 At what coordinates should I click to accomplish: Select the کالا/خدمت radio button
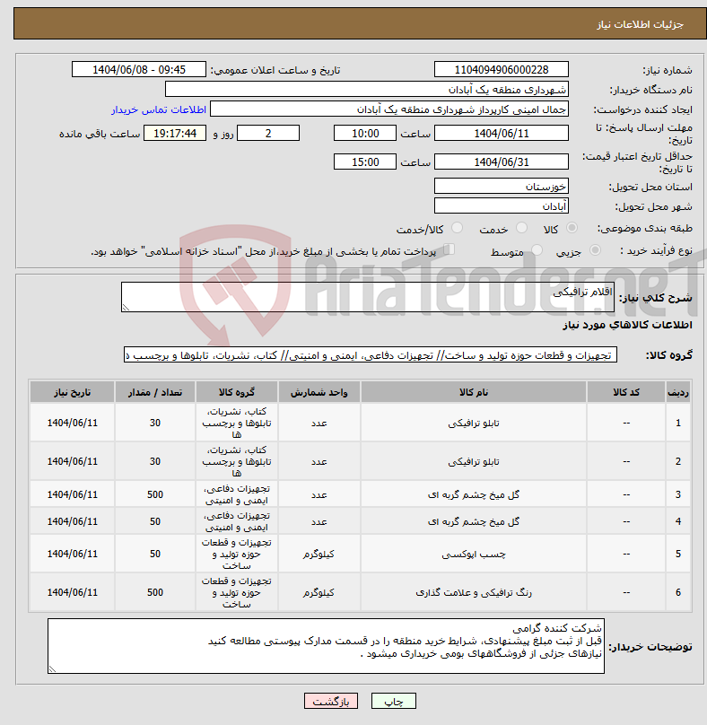point(457,228)
